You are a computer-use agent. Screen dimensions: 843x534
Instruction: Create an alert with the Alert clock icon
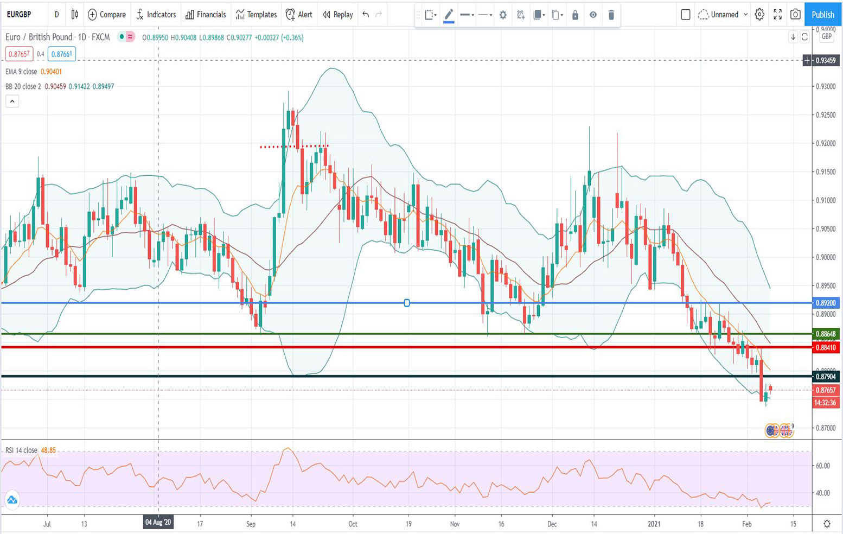tap(298, 15)
